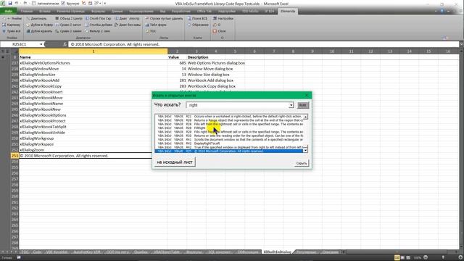
Task: Click the Диап ' Апостр ribbon button
Action: click(x=127, y=19)
